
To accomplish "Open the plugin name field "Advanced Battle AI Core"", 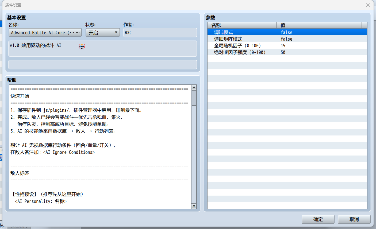I will (45, 33).
